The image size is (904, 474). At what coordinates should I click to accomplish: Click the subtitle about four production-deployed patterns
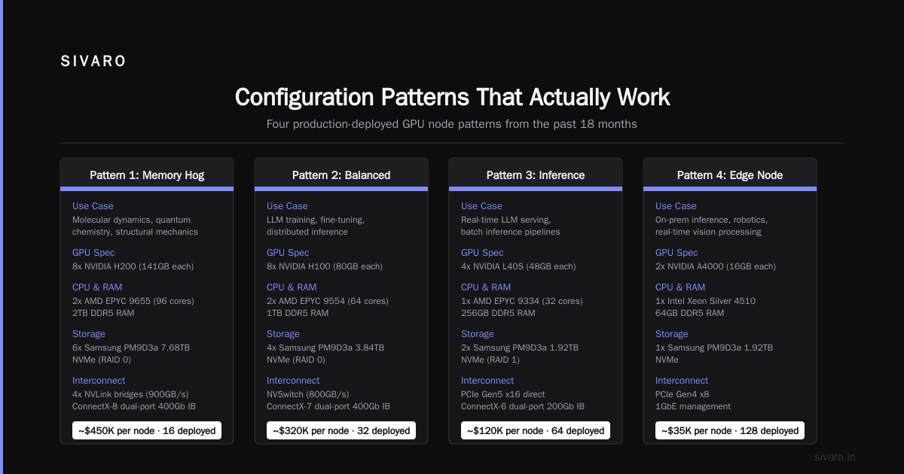point(452,124)
